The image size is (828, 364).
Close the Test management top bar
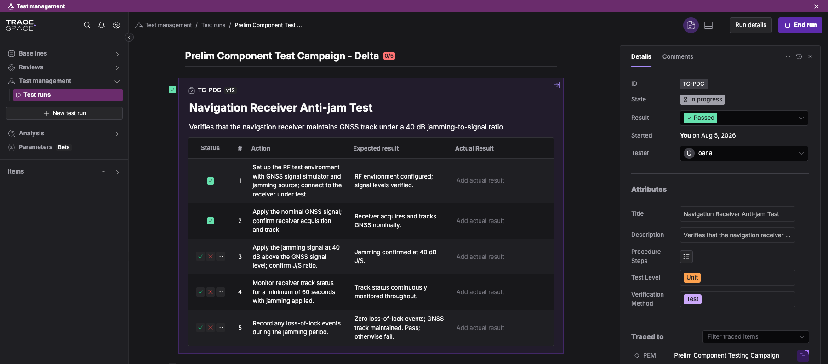click(x=817, y=6)
